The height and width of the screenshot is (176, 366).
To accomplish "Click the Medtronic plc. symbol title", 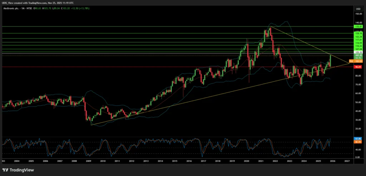I will (12, 9).
